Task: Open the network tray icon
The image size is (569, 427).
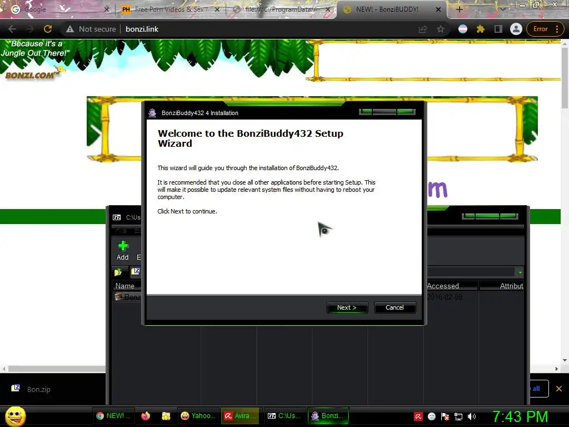Action: [458, 416]
